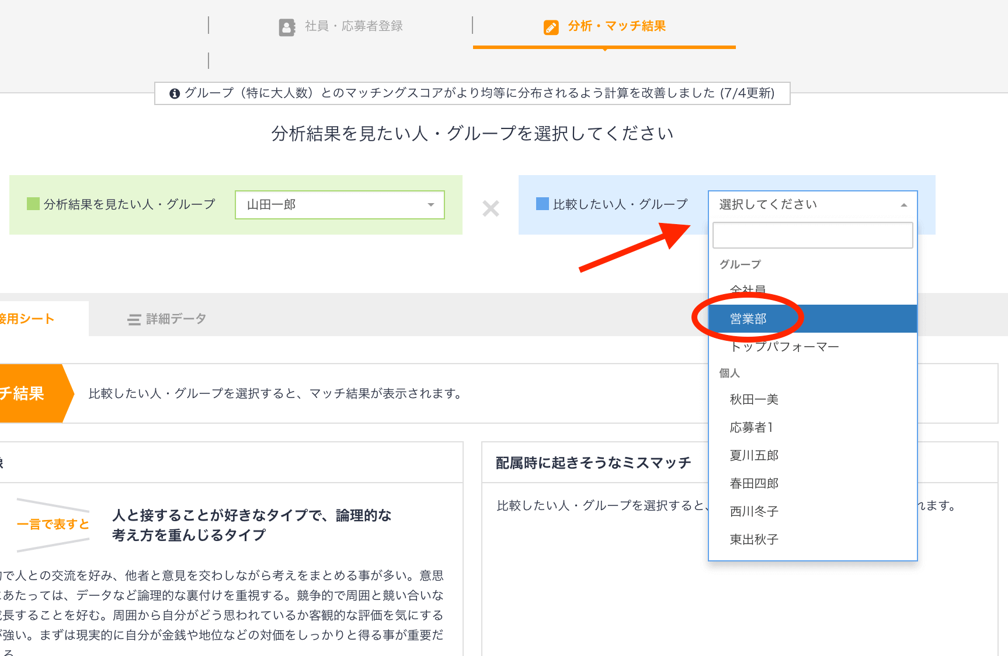The height and width of the screenshot is (656, 1008).
Task: Click the orange analysis pencil icon
Action: 551,27
